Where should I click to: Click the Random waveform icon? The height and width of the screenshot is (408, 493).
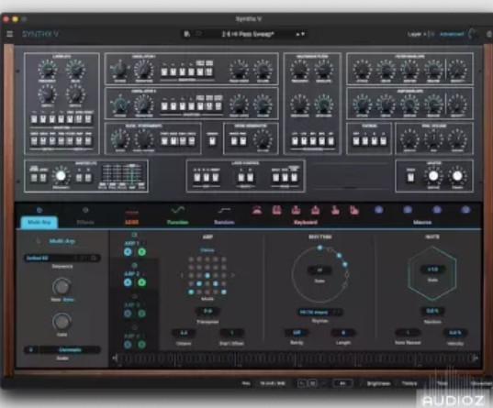pyautogui.click(x=224, y=210)
